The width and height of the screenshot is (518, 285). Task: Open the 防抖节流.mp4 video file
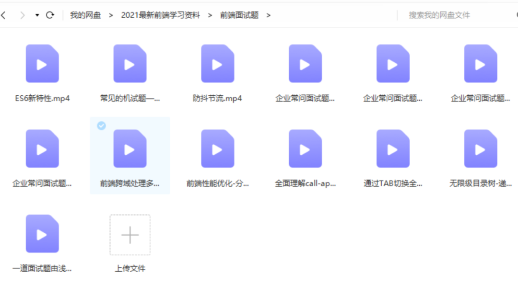tap(217, 63)
